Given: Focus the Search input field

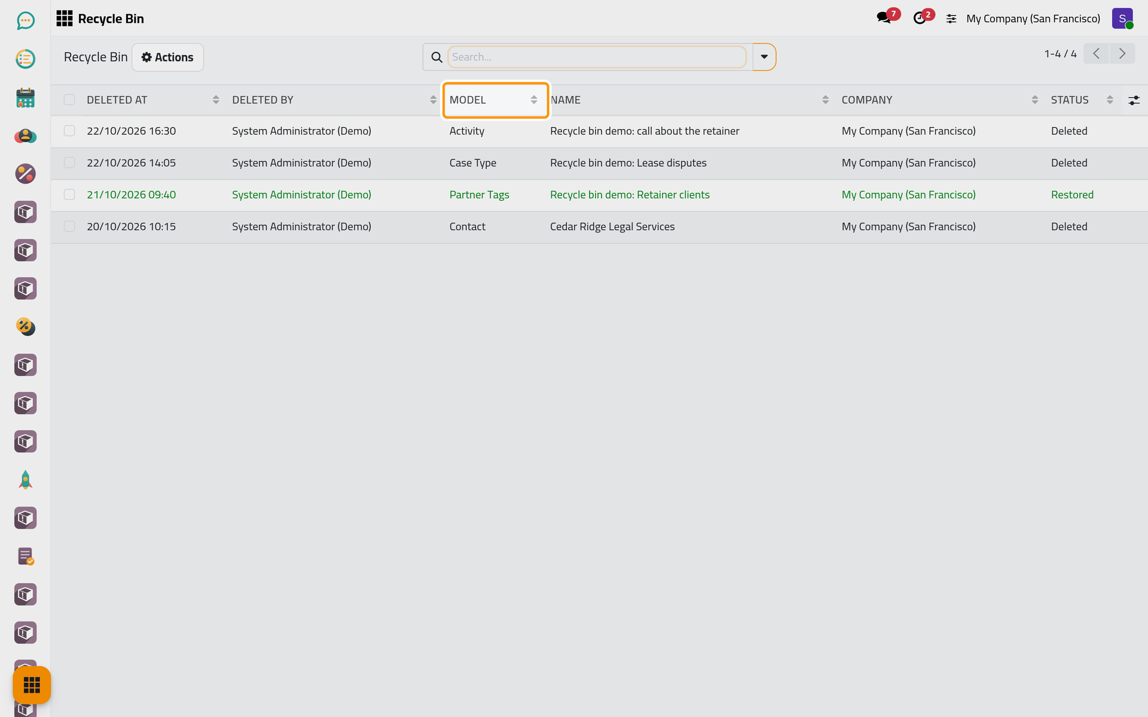Looking at the screenshot, I should coord(597,57).
